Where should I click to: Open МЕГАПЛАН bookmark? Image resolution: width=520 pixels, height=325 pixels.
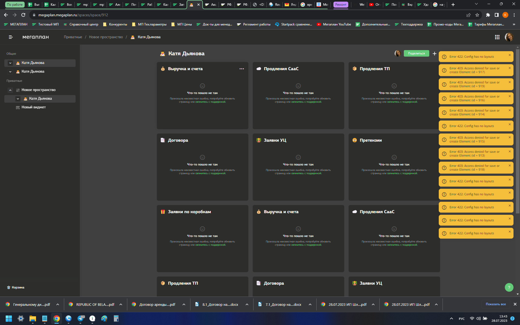tap(16, 24)
